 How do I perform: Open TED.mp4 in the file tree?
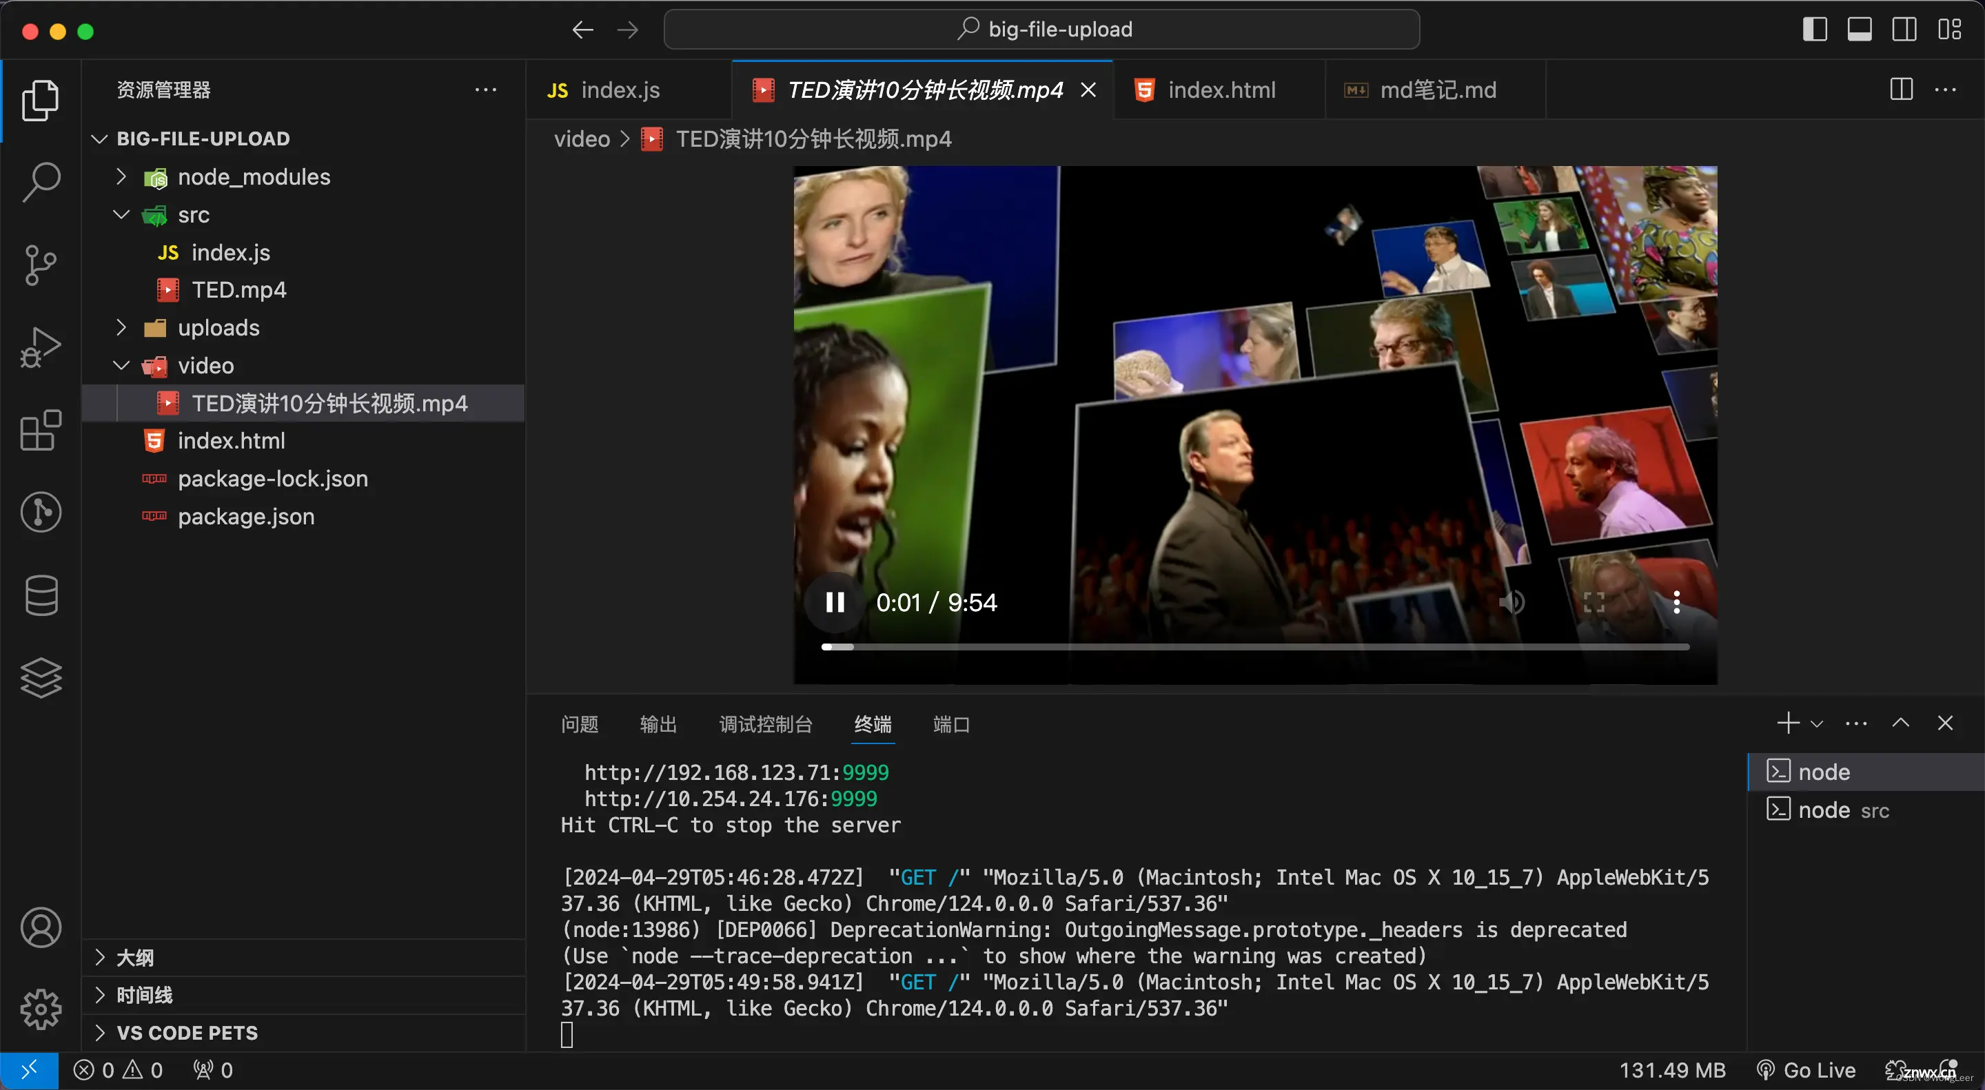[x=303, y=289]
